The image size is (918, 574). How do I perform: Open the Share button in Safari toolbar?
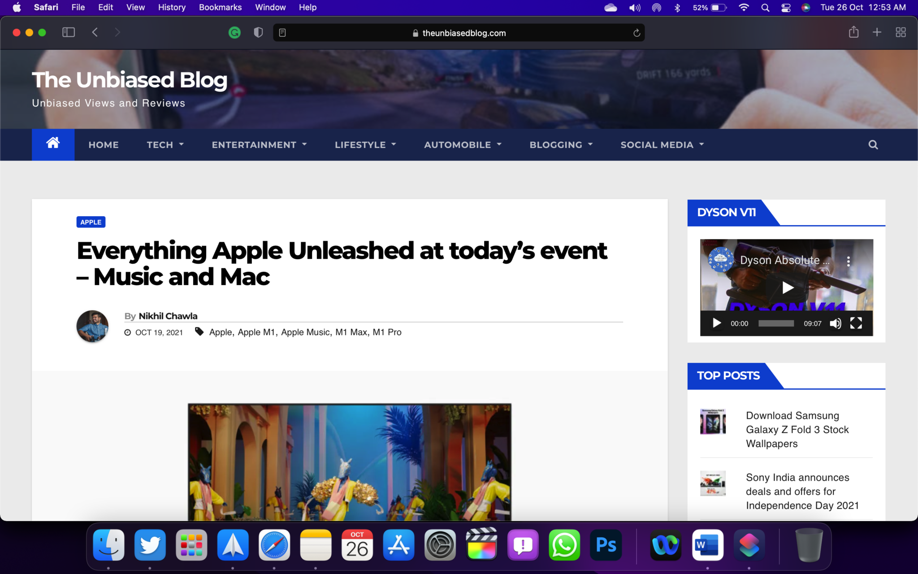click(853, 32)
